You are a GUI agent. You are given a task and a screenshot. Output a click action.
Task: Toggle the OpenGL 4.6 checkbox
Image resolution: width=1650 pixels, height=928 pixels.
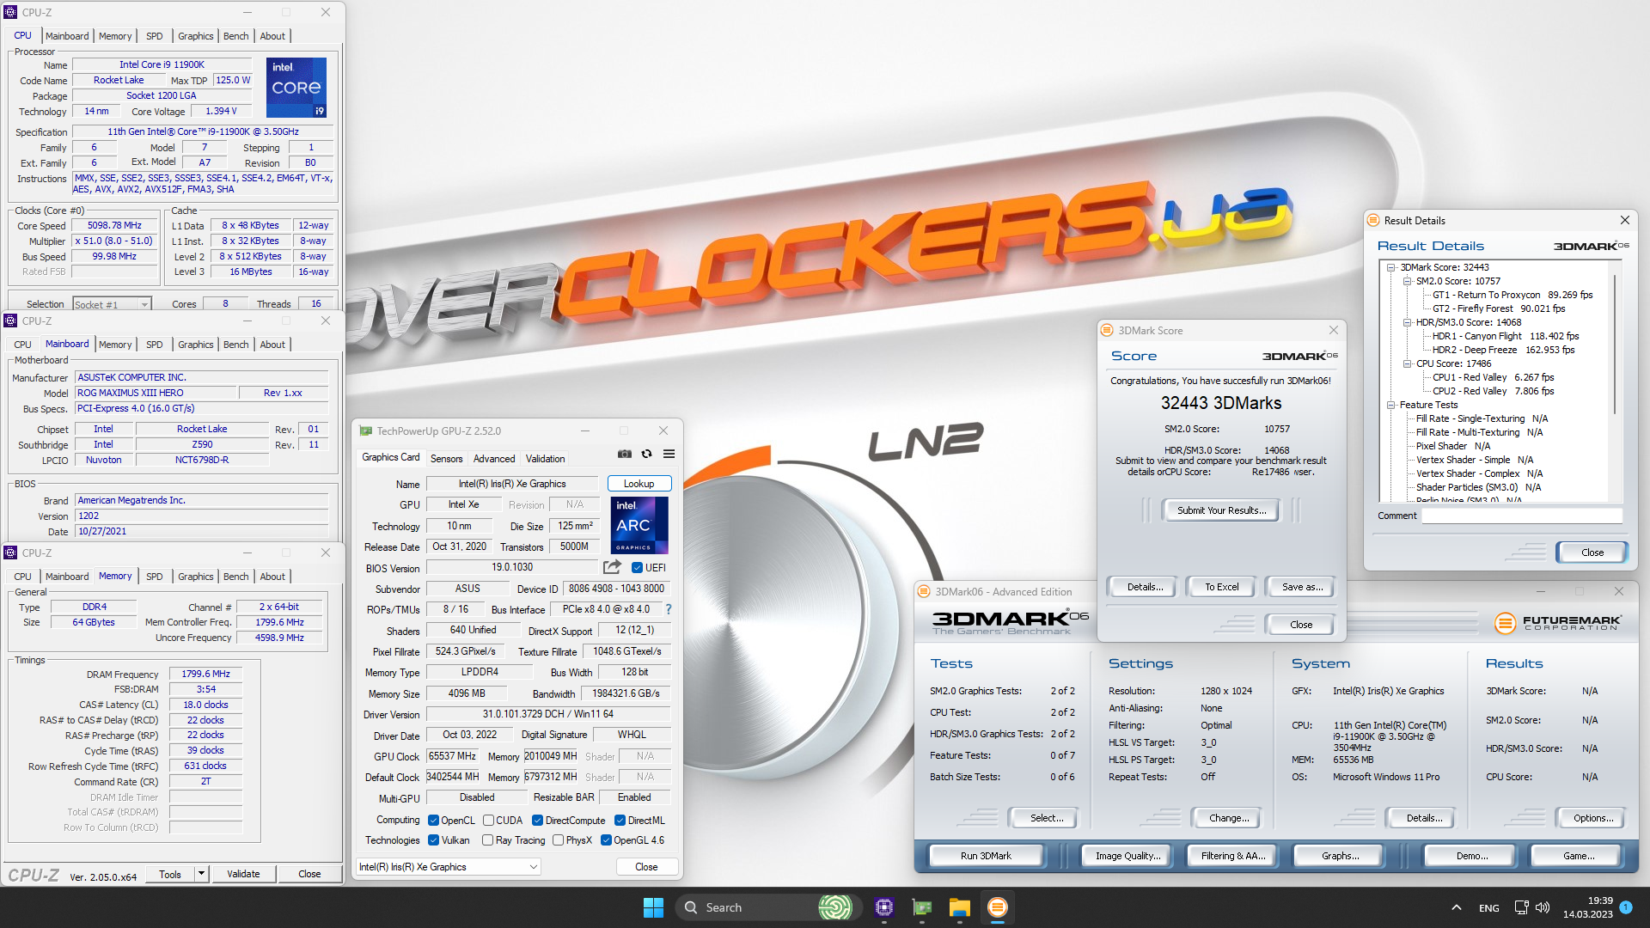click(x=606, y=840)
